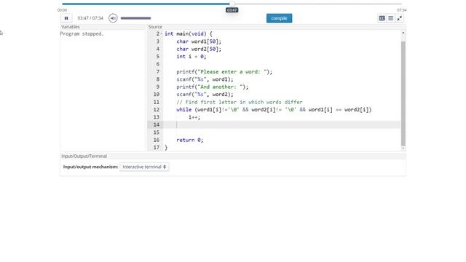Click line number 15 in gutter
The width and height of the screenshot is (466, 262).
[x=157, y=132]
